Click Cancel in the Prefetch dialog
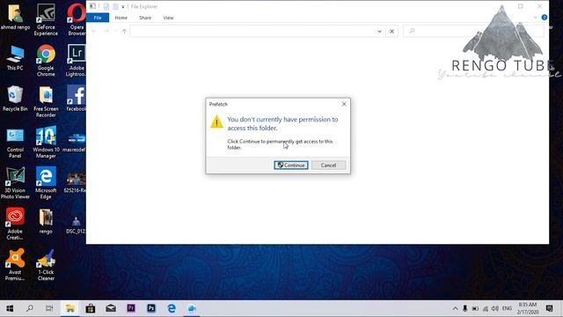Viewport: 563px width, 317px height. tap(328, 165)
